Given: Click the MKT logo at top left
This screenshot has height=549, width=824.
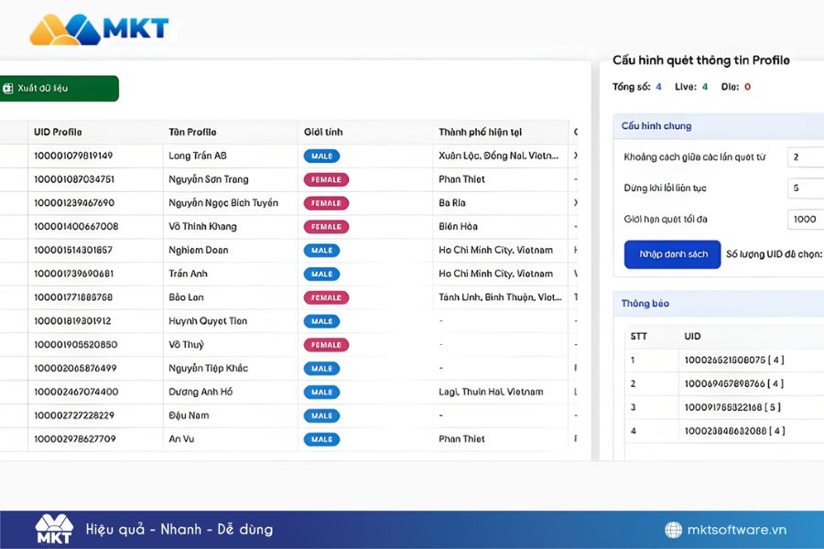Looking at the screenshot, I should tap(99, 29).
